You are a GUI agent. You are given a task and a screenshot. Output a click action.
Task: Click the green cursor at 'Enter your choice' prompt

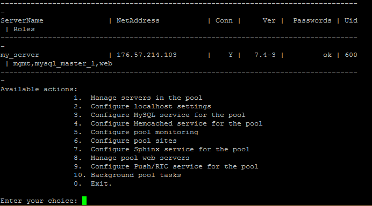tap(84, 201)
